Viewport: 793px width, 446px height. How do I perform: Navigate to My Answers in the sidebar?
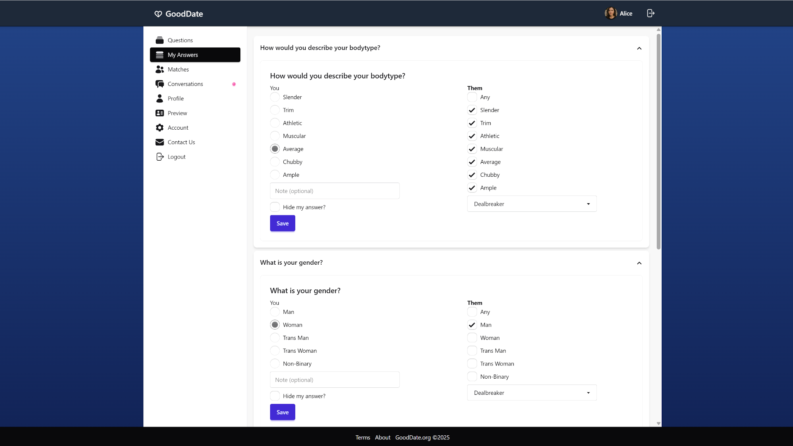pos(183,55)
